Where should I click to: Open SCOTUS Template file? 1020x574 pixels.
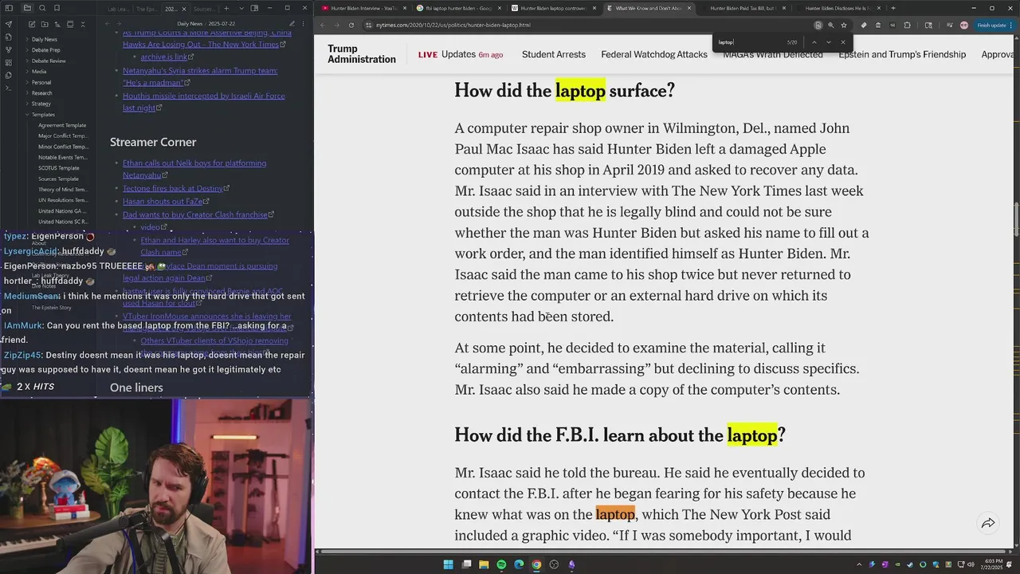pos(59,168)
